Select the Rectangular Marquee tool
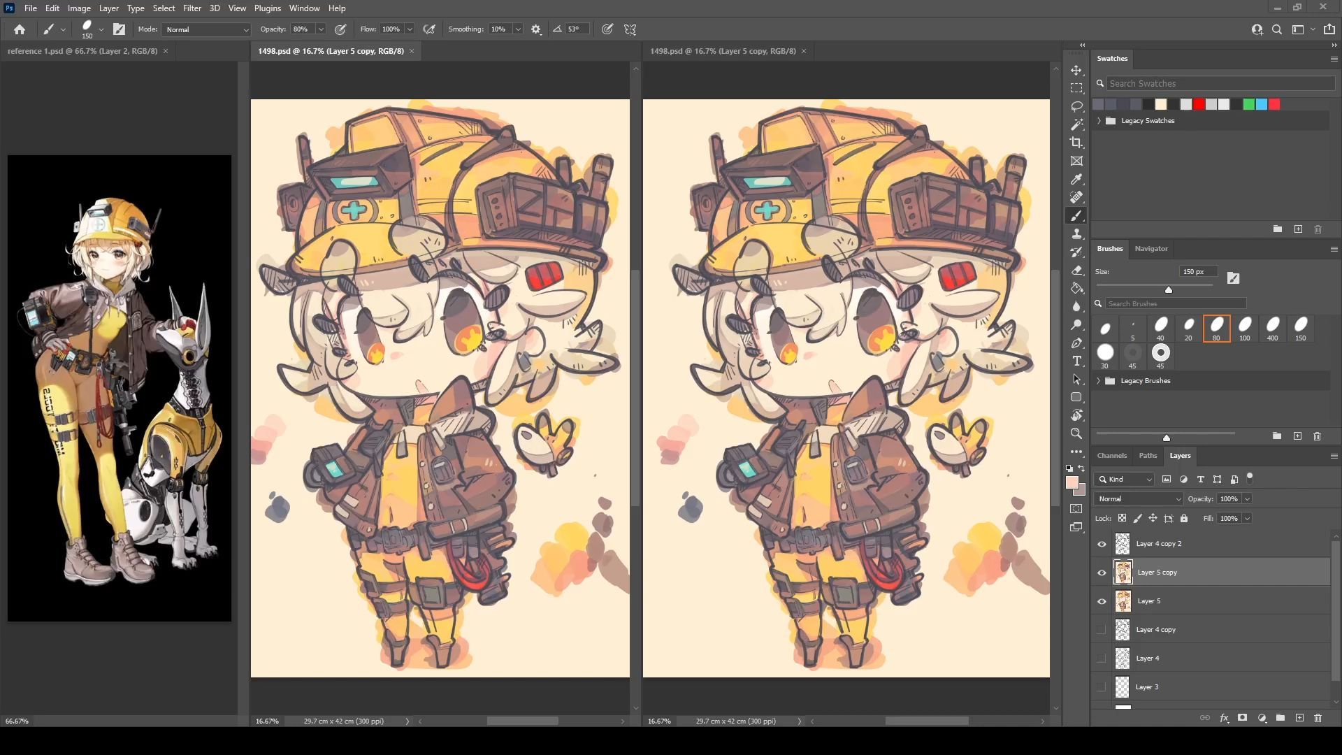Screen dimensions: 1342x755 point(1076,89)
